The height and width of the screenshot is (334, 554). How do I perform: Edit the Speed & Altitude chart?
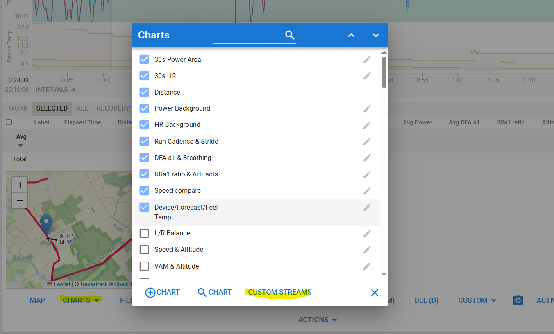point(367,250)
